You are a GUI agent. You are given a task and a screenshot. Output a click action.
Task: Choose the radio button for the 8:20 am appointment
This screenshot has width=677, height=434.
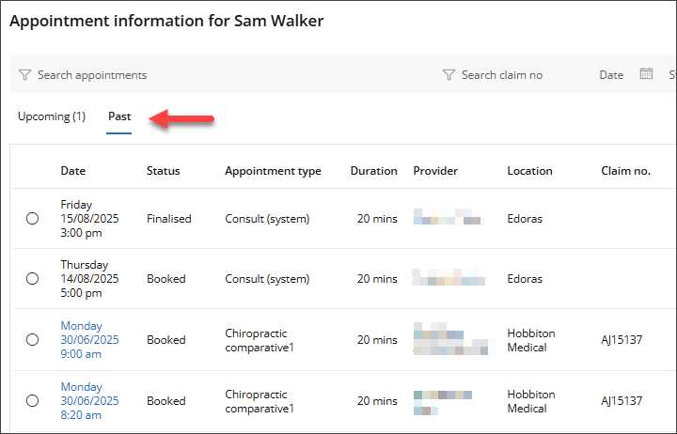33,401
